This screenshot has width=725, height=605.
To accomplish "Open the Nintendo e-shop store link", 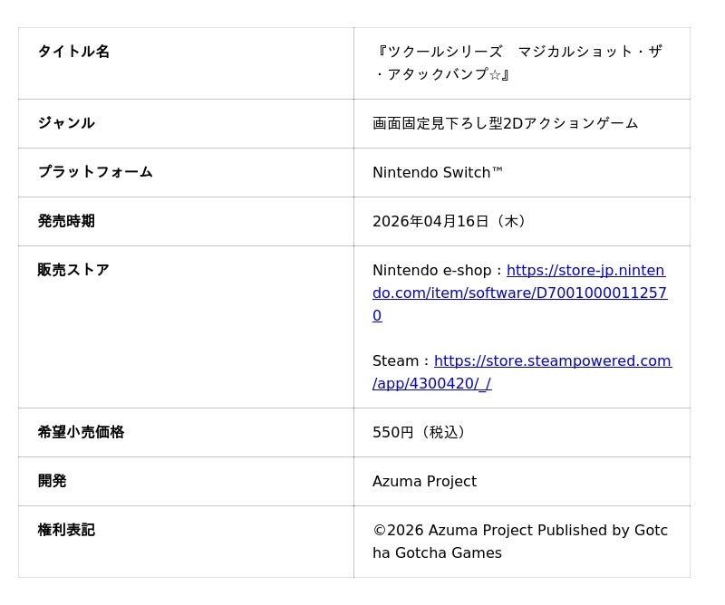I will (519, 293).
